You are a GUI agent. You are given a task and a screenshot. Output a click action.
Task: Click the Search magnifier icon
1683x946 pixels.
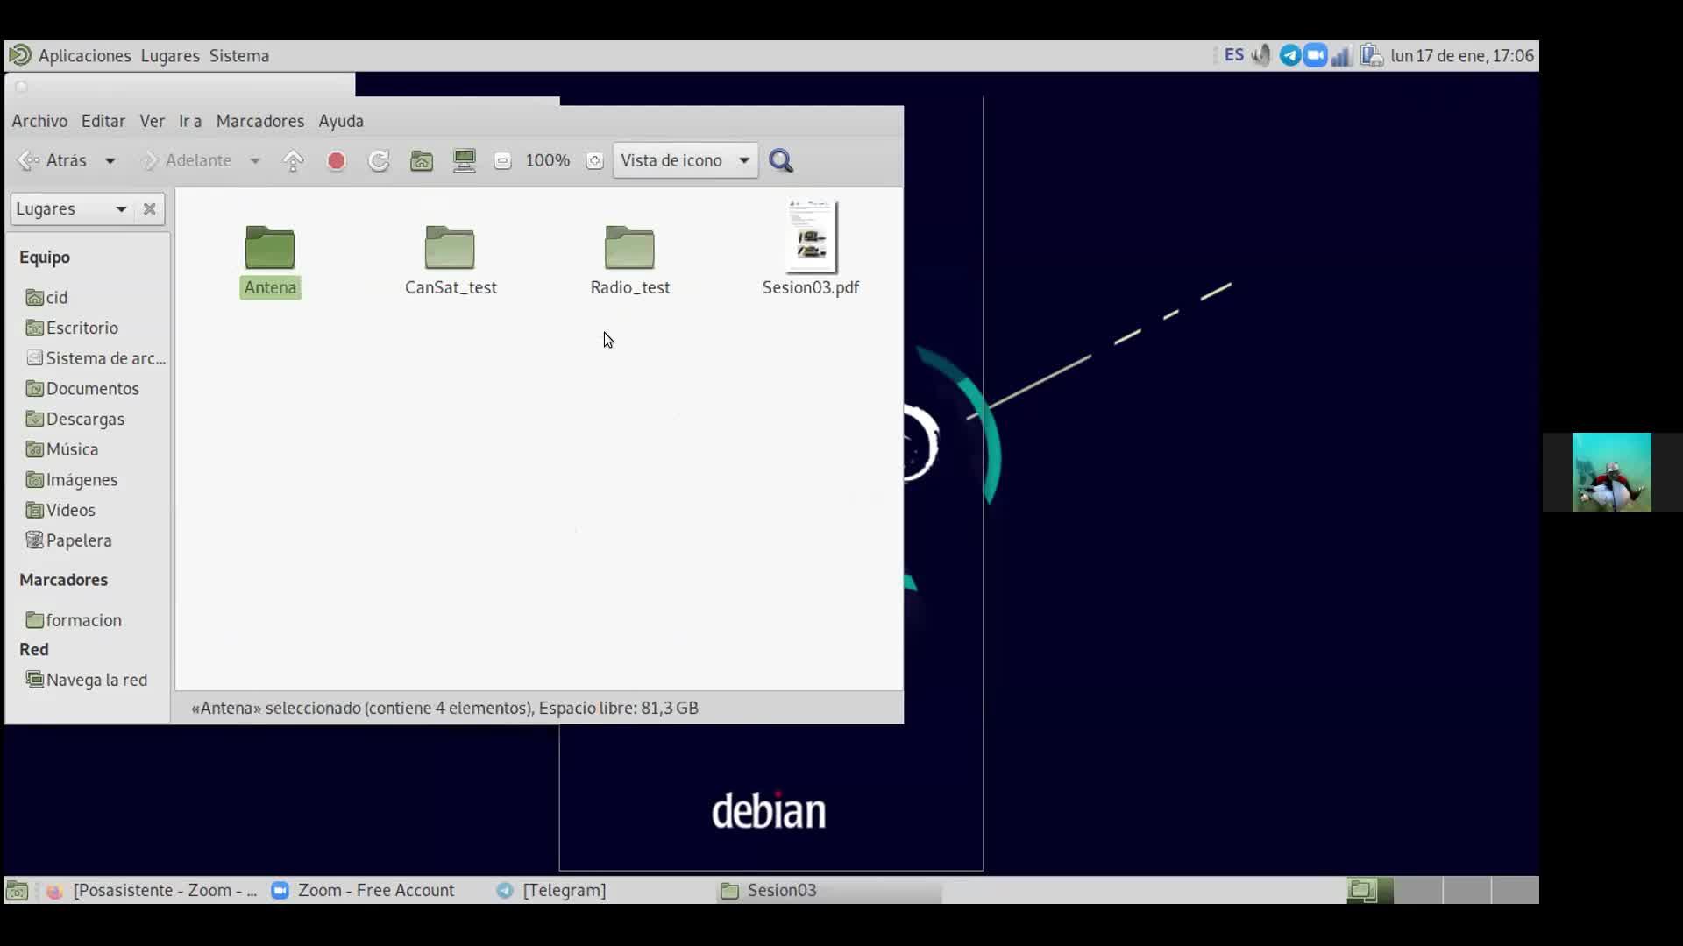tap(780, 161)
